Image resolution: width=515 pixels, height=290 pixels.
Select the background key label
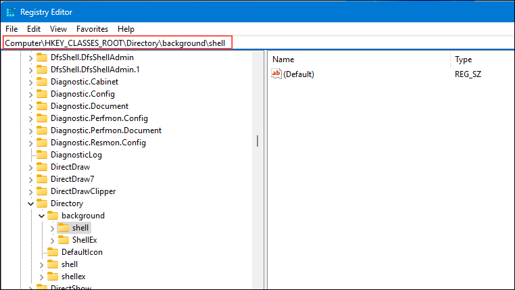click(83, 216)
